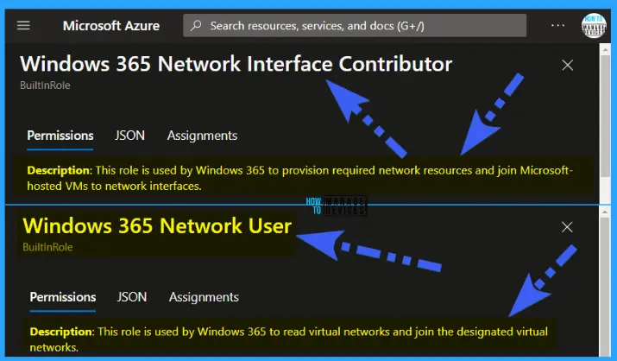Select Permissions tab in Network Interface Contributor pane
This screenshot has width=617, height=361.
[60, 136]
